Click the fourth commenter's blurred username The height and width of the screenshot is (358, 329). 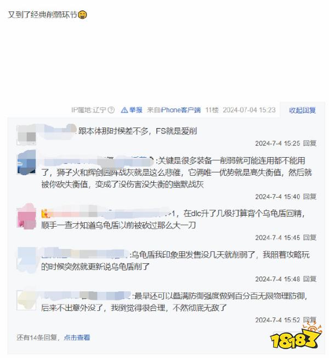[x=85, y=253]
